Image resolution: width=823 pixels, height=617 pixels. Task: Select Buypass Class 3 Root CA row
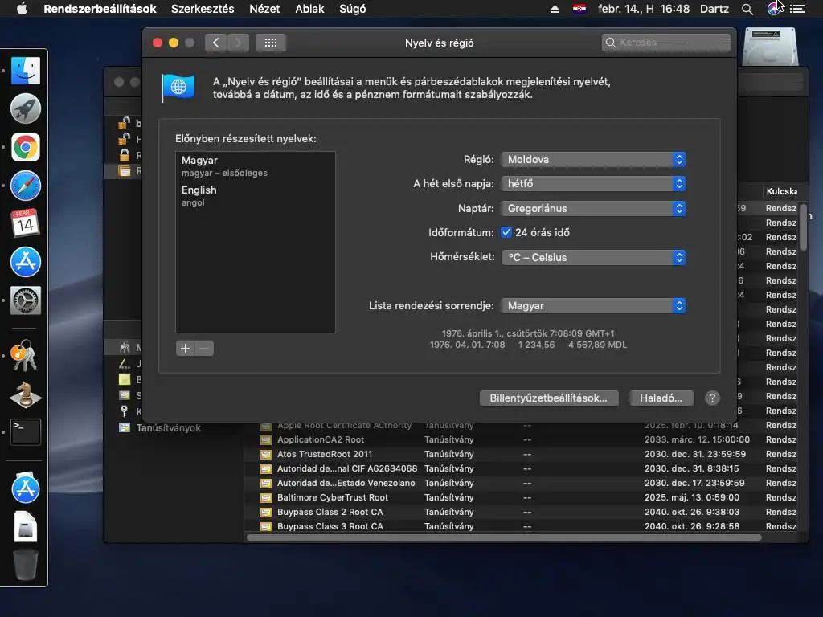click(521, 526)
